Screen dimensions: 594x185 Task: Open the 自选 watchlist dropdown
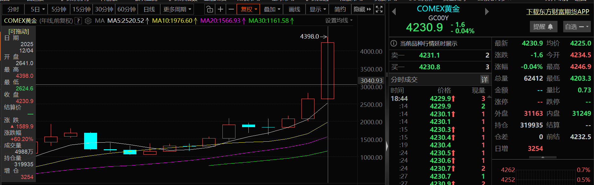coord(577,27)
